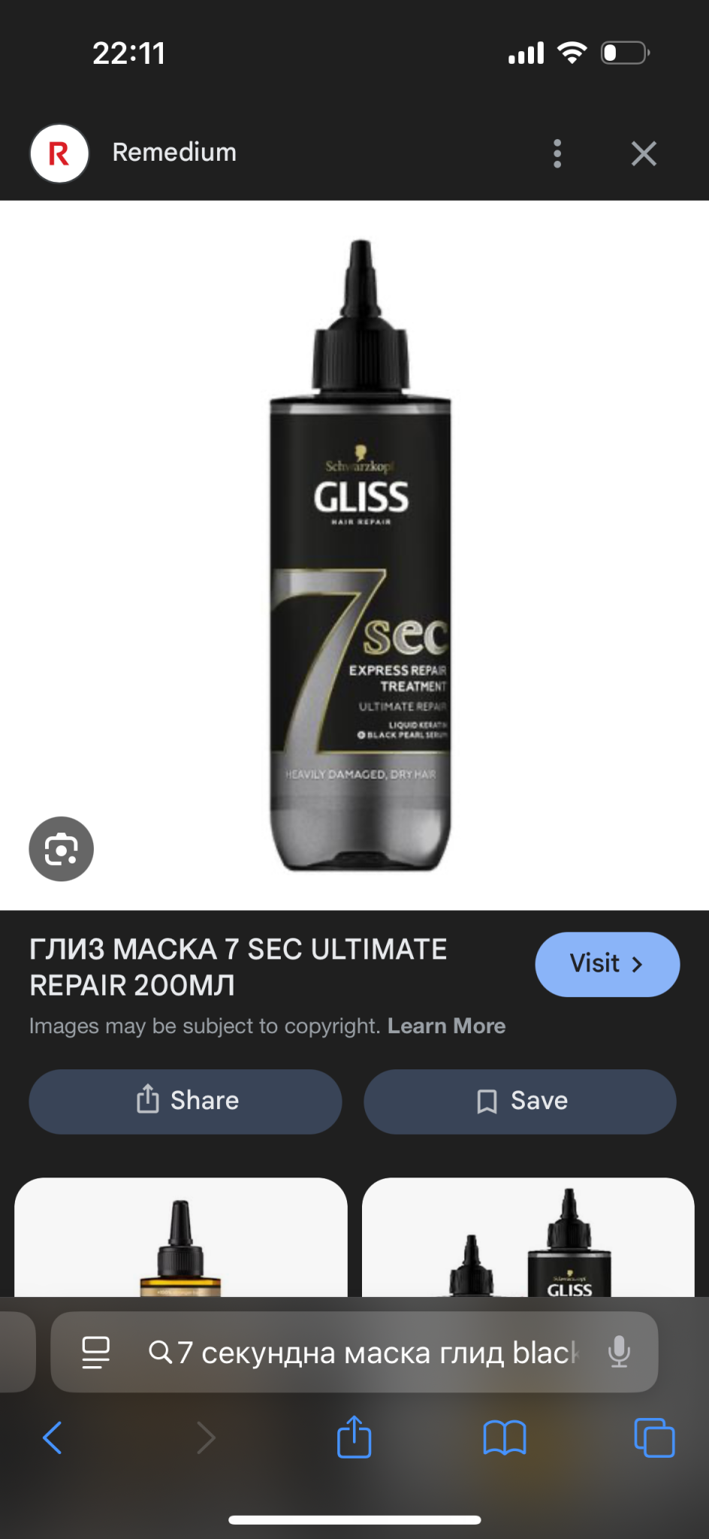Tap the main Gliss 7sec bottle image
The height and width of the screenshot is (1539, 709).
click(x=361, y=555)
